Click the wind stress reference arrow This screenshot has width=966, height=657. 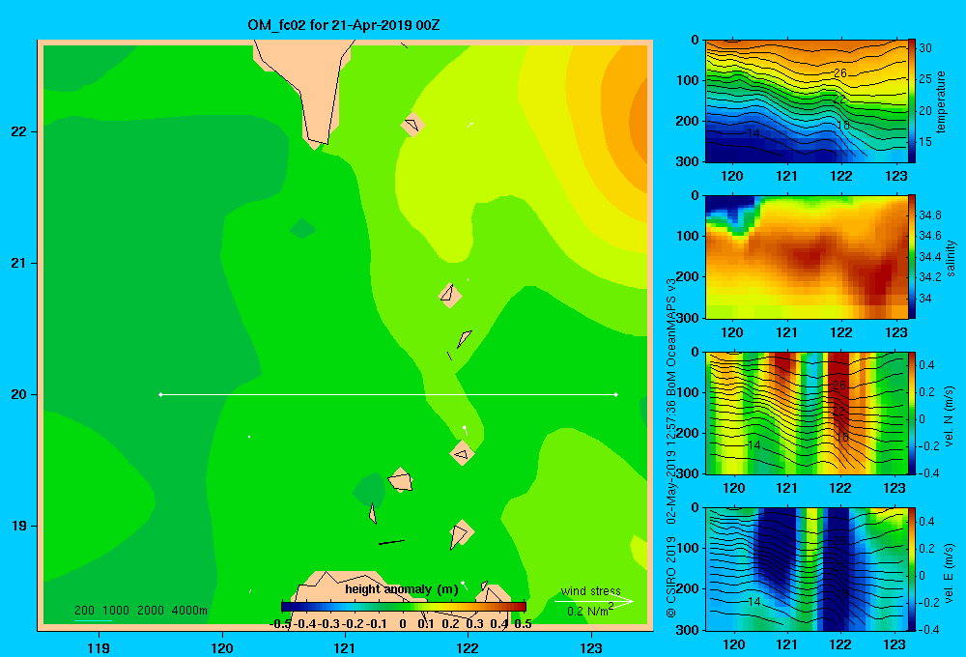593,601
